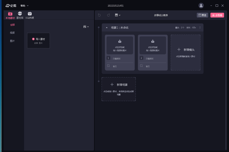
Task: Open the B站热梗 memes panel
Action: click(30, 15)
